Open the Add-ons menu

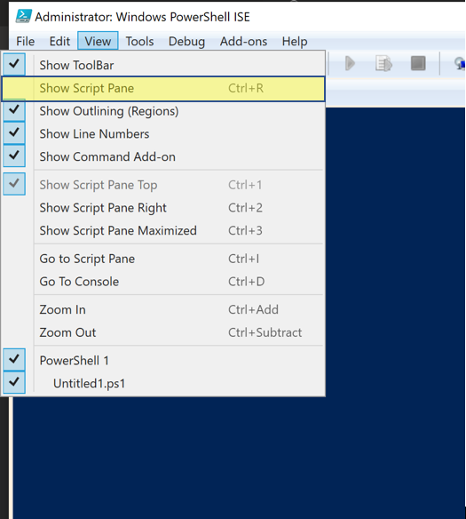click(243, 42)
